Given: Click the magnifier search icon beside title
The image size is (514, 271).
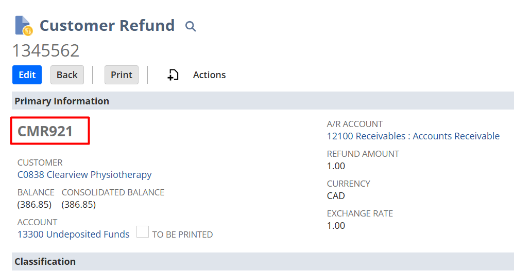Looking at the screenshot, I should [191, 26].
